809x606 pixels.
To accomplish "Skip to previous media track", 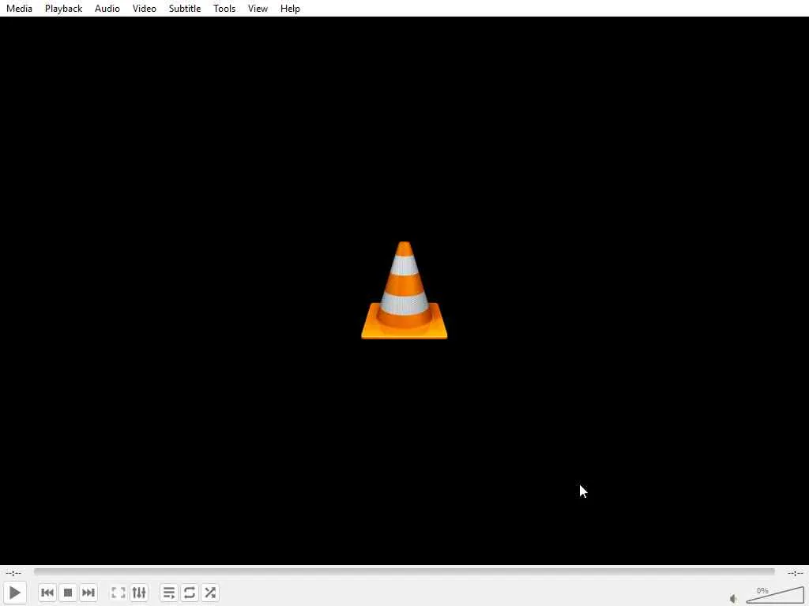I will 47,593.
